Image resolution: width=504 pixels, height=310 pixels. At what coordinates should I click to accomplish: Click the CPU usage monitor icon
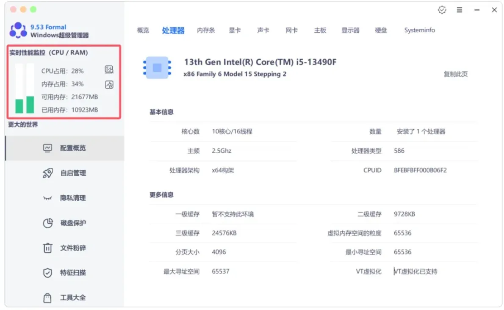click(x=109, y=70)
